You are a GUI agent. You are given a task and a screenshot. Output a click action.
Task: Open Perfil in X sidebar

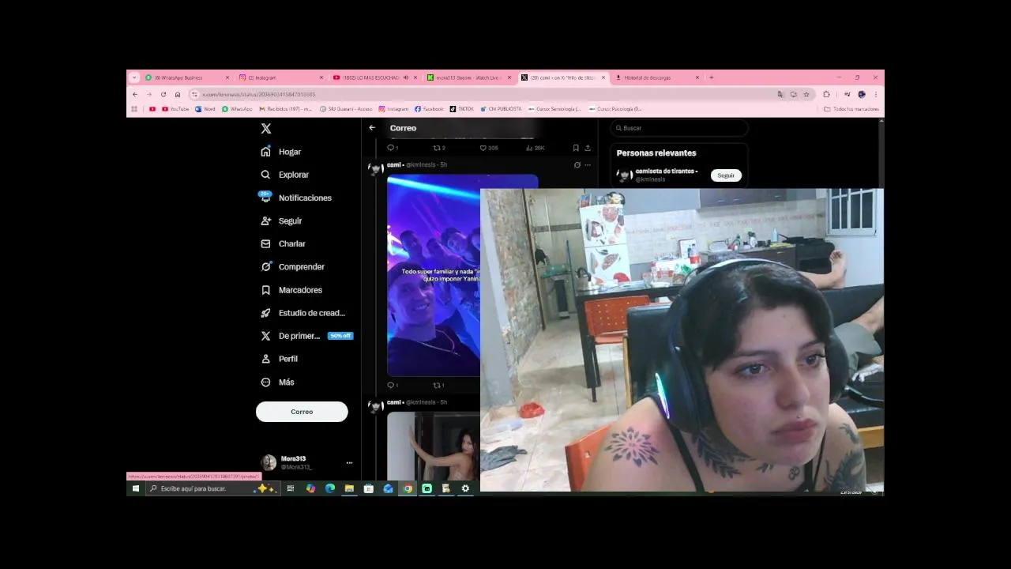coord(280,359)
